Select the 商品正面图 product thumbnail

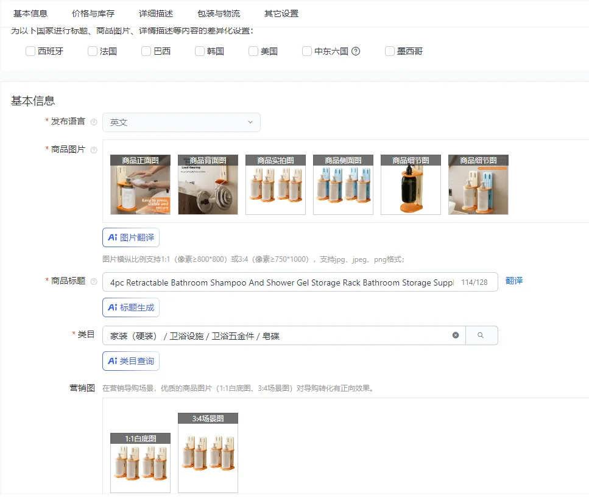pos(140,184)
